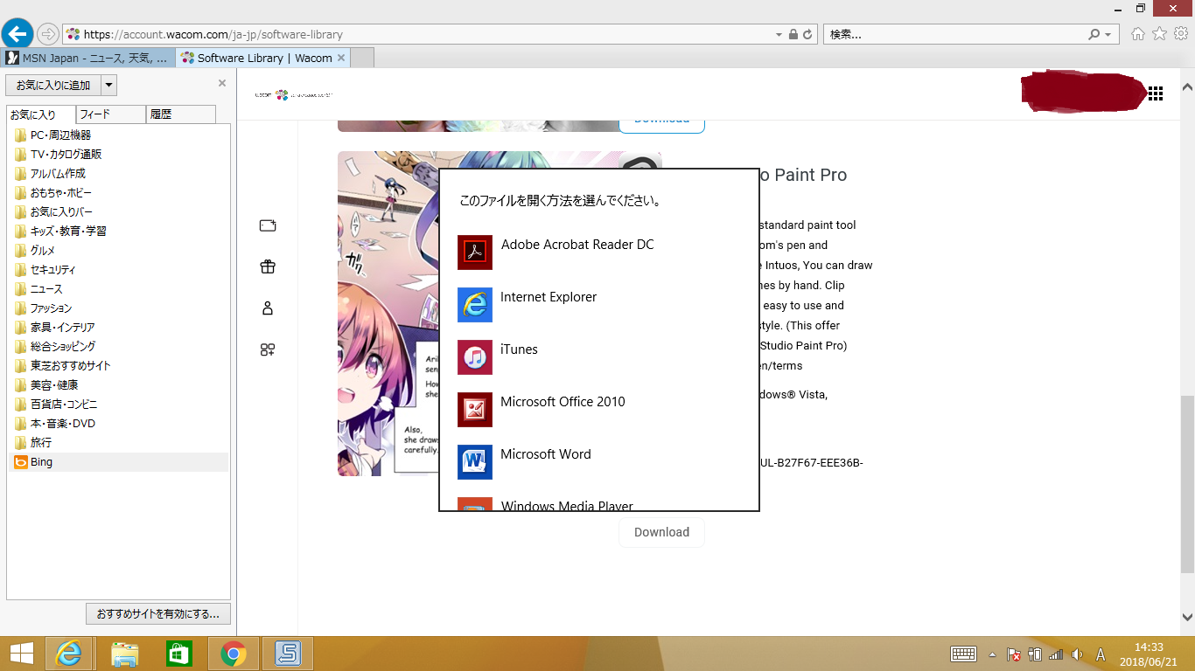
Task: Pick the iTunes icon in the dialog
Action: click(475, 357)
